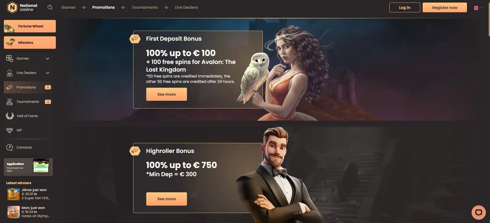Select Live Dealers in top navigation
Screen dimensions: 490x223
tap(186, 7)
